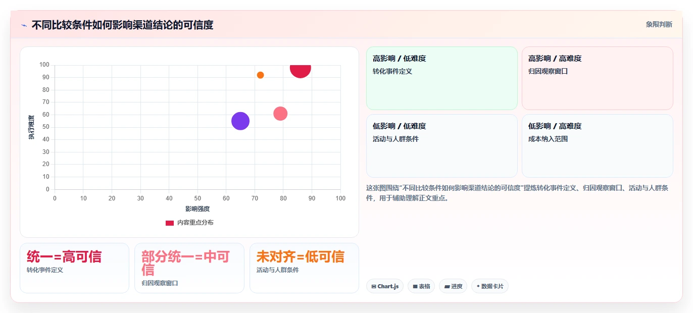Viewport: 693px width, 313px height.
Task: Click the 表格 tag chip
Action: click(x=421, y=286)
